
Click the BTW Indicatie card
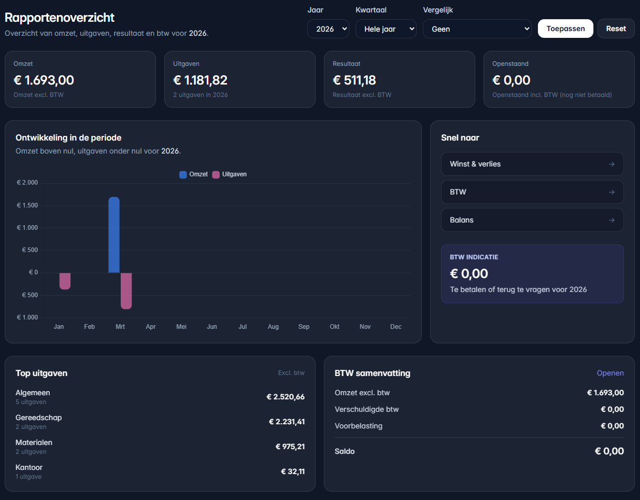point(532,273)
